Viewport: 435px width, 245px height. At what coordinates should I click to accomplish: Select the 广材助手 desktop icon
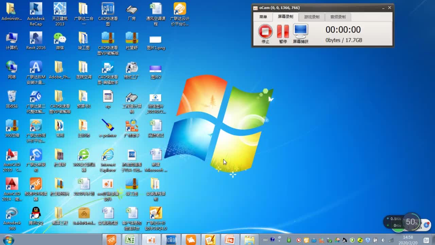coord(132,129)
